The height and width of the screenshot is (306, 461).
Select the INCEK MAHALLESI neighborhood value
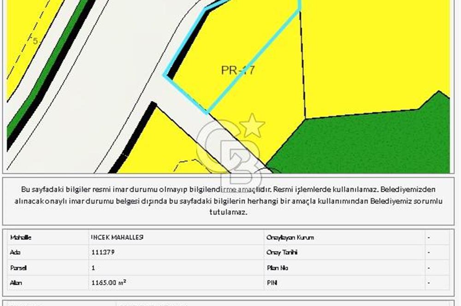pos(117,237)
